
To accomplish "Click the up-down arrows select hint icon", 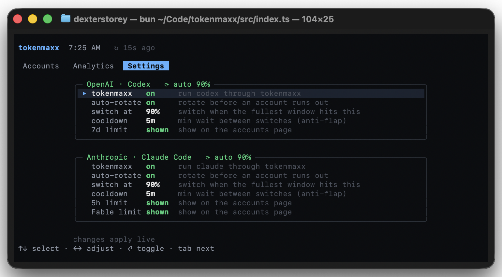I will pos(23,249).
